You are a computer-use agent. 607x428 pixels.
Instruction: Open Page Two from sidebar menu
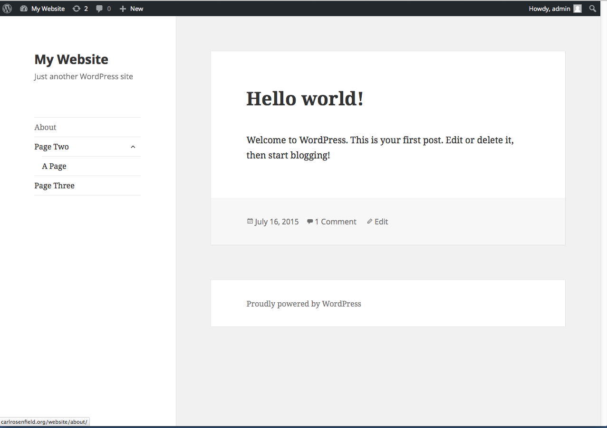(51, 147)
